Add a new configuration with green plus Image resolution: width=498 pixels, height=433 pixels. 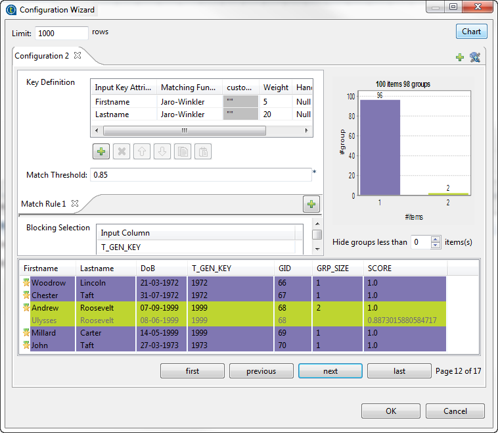460,57
